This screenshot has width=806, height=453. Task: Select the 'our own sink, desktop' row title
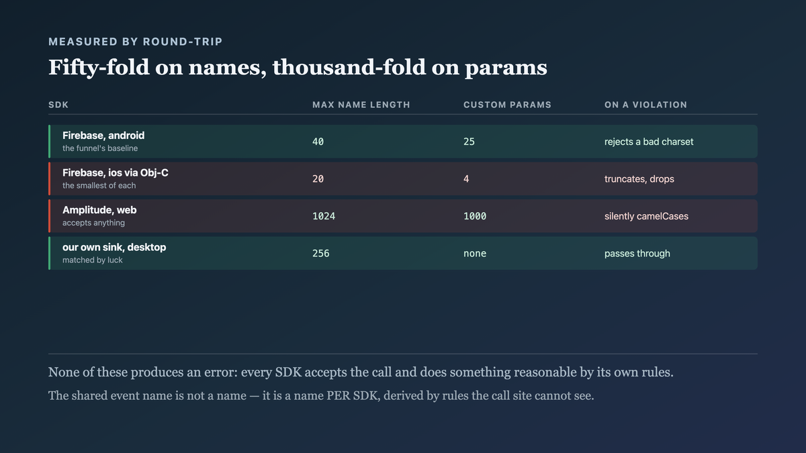pyautogui.click(x=114, y=247)
